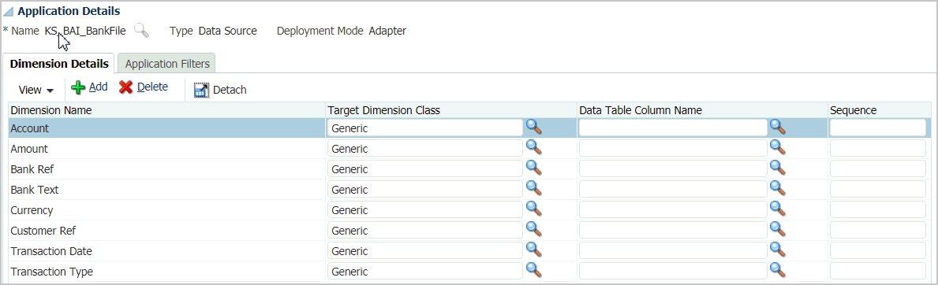Search Target Dimension Class for Transaction Date row
Image resolution: width=938 pixels, height=285 pixels.
pyautogui.click(x=533, y=250)
